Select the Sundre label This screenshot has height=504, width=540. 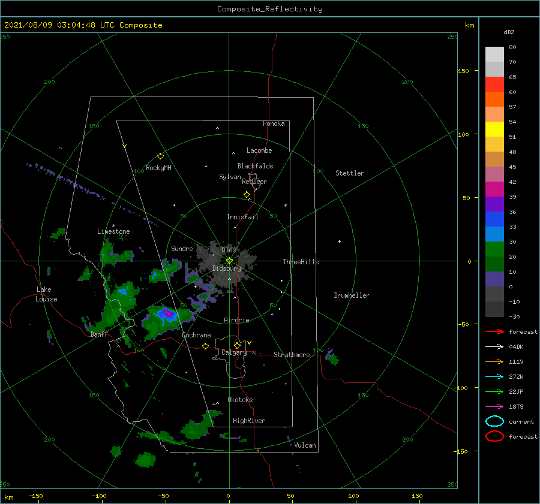click(182, 249)
